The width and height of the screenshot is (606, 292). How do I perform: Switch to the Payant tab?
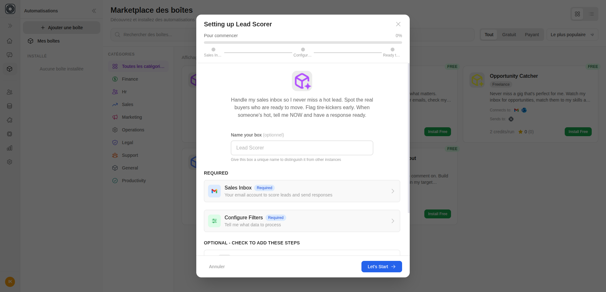(x=532, y=34)
